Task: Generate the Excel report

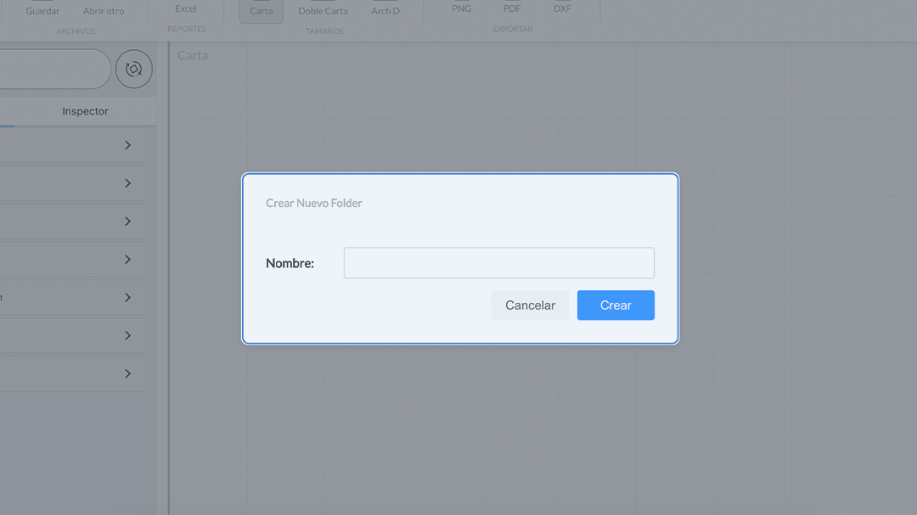Action: 185,8
